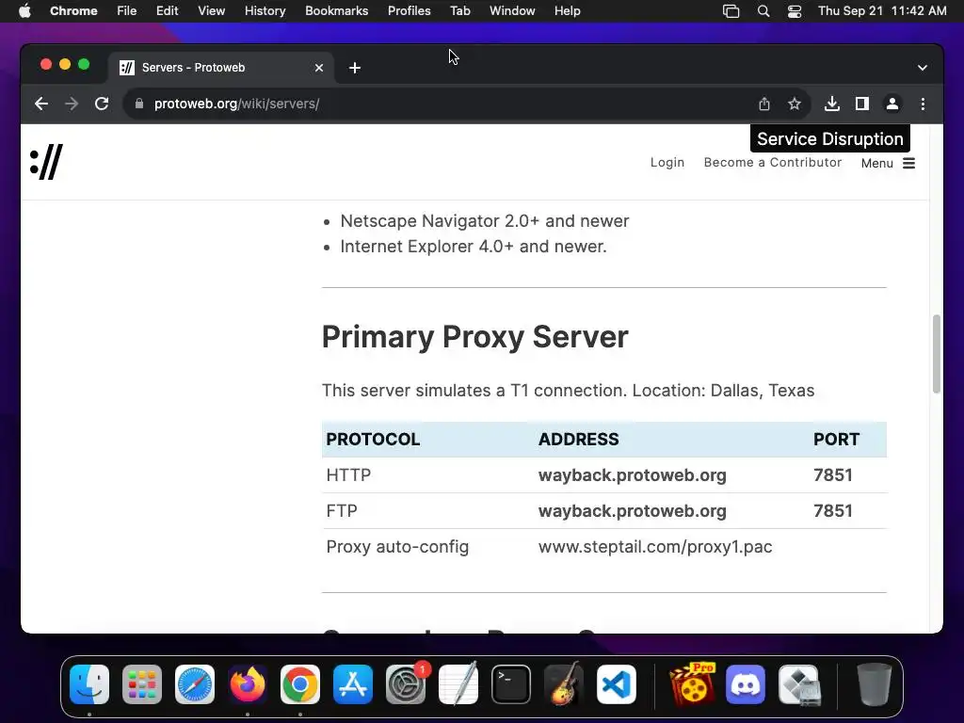The width and height of the screenshot is (964, 723).
Task: Open the Trash in the Dock
Action: click(875, 684)
